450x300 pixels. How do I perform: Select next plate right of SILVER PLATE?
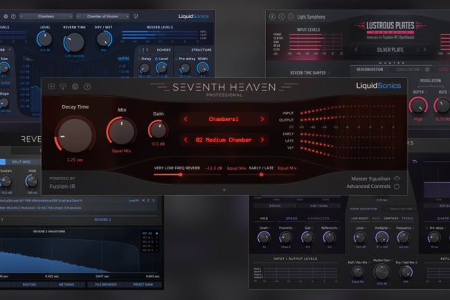424,50
